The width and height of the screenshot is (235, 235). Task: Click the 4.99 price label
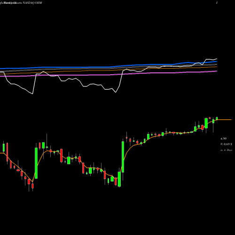pyautogui.click(x=223, y=139)
